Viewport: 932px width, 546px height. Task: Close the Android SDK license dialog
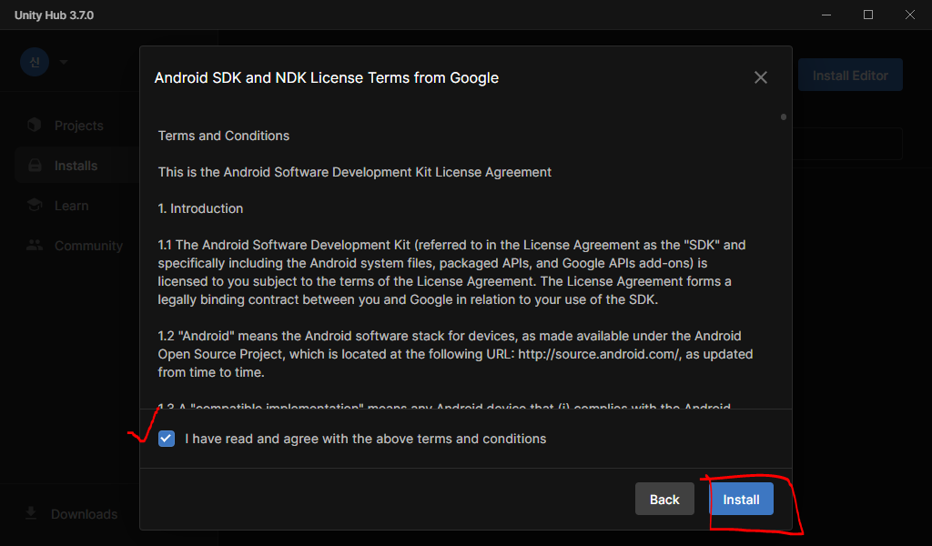pyautogui.click(x=761, y=78)
